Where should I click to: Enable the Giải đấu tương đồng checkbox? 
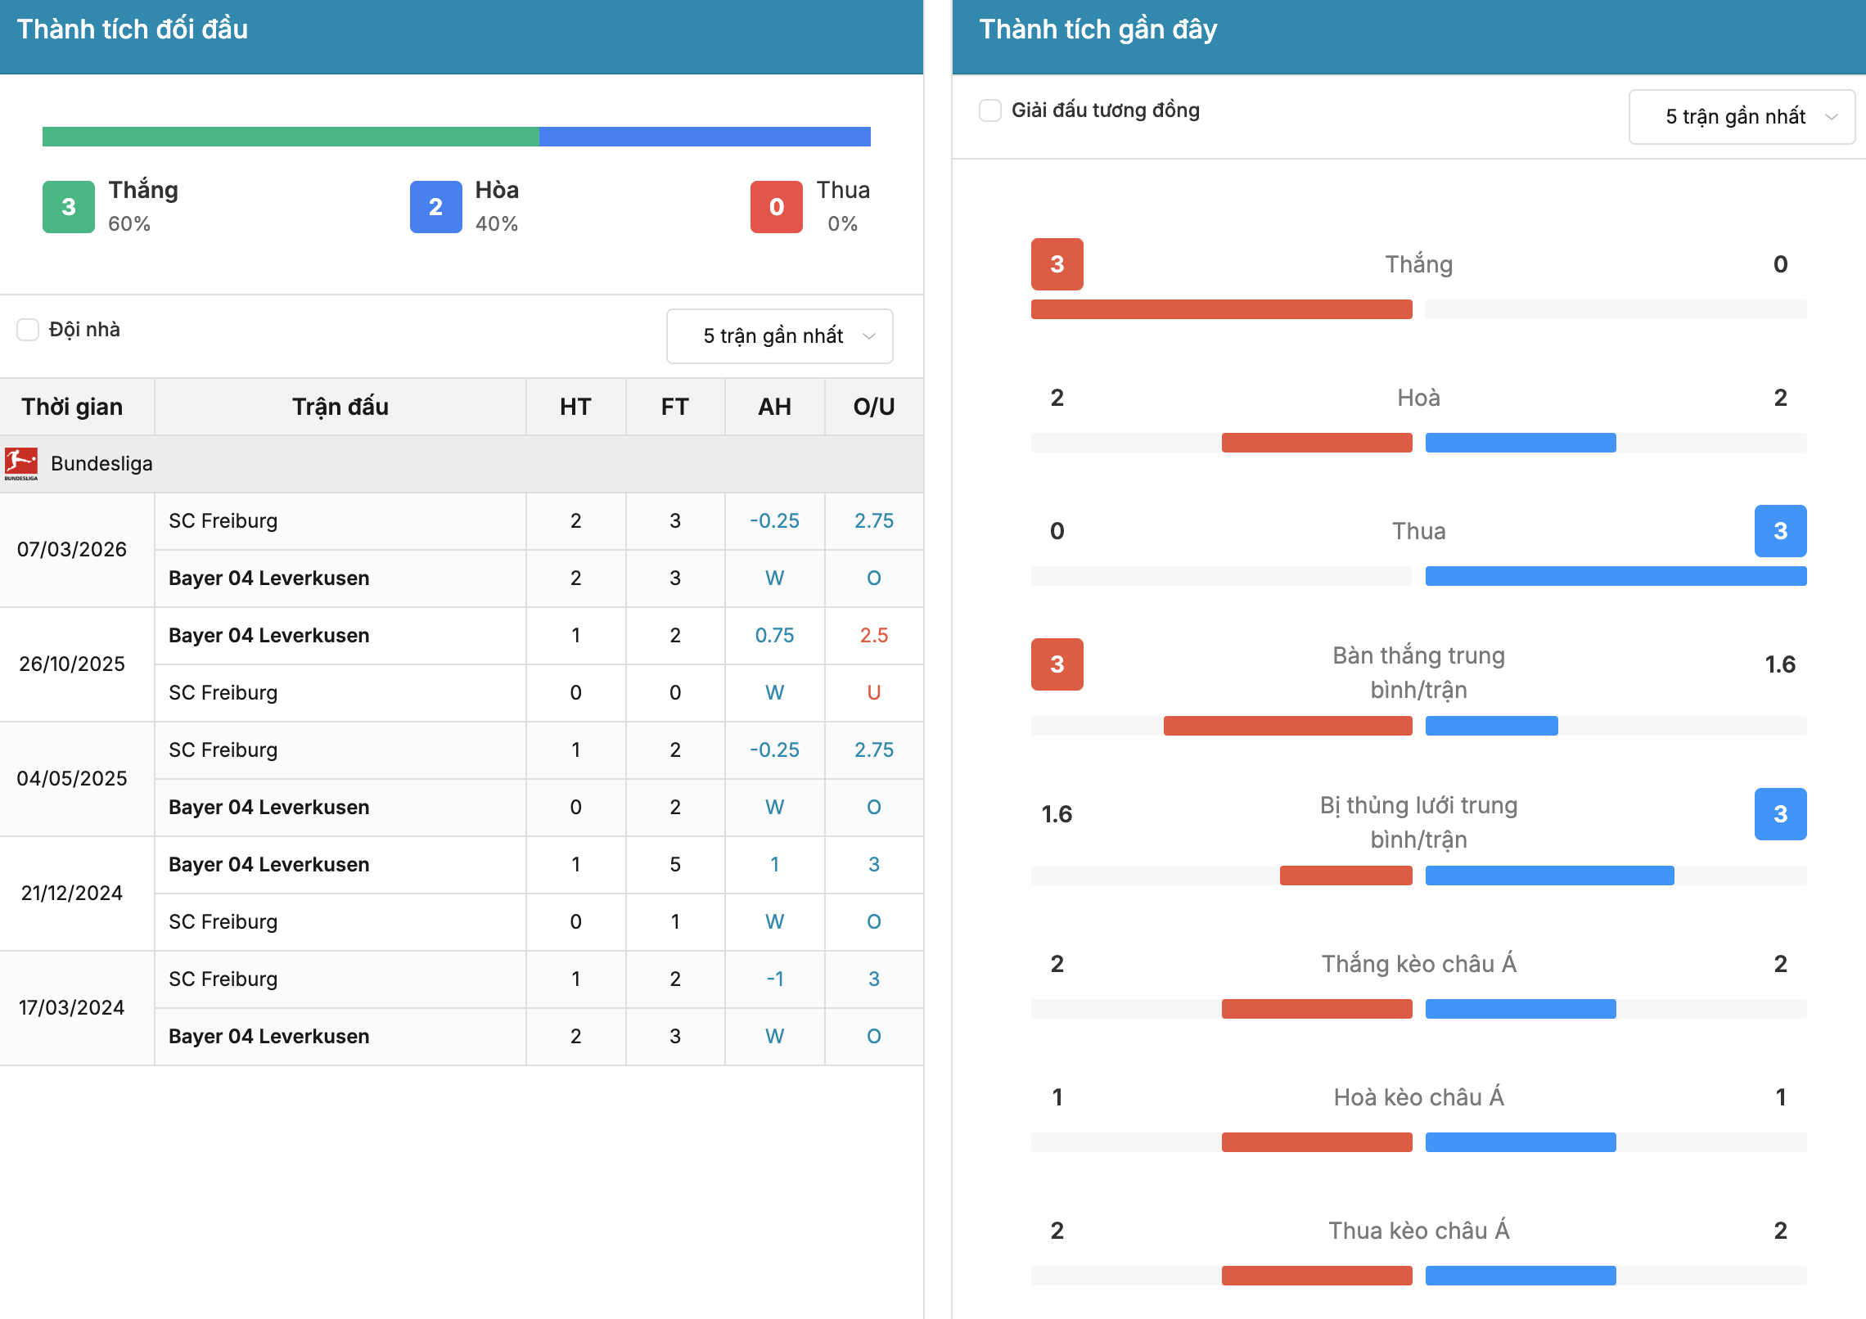pyautogui.click(x=990, y=110)
